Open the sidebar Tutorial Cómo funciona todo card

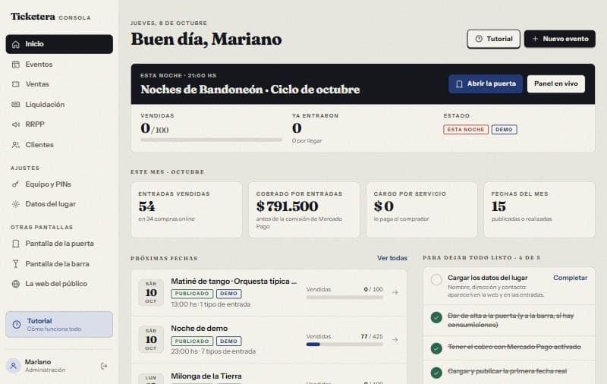click(x=59, y=324)
